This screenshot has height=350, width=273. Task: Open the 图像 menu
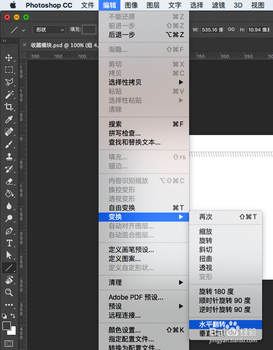[x=131, y=5]
